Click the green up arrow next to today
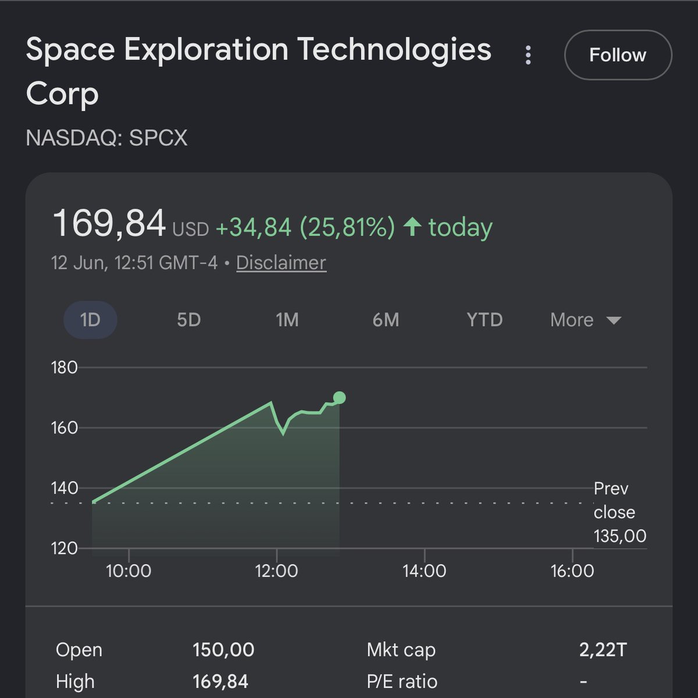Screen dimensions: 698x698 (x=412, y=226)
